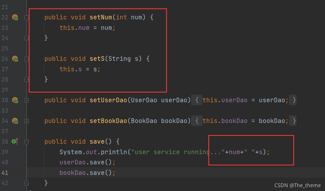
Task: Expand the folded setUserDao method
Action: point(26,100)
